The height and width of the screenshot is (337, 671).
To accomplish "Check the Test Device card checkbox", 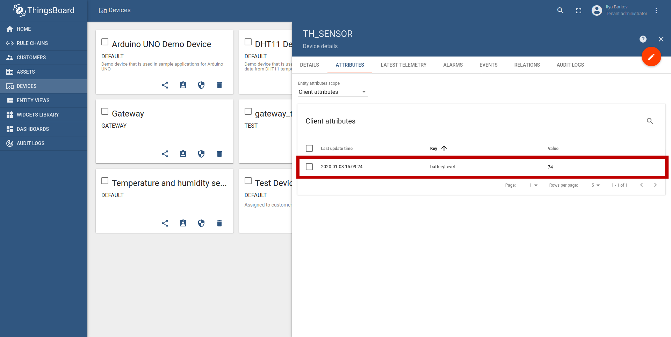I will pos(248,181).
